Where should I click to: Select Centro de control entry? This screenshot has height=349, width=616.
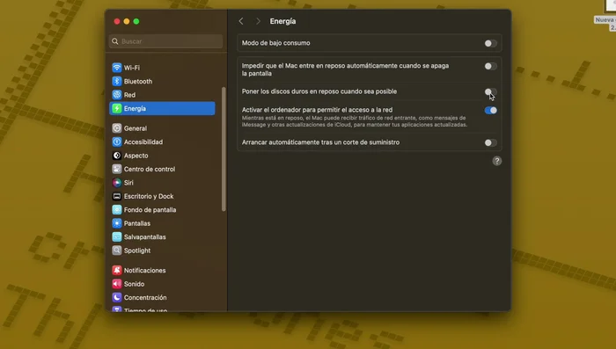click(162, 169)
